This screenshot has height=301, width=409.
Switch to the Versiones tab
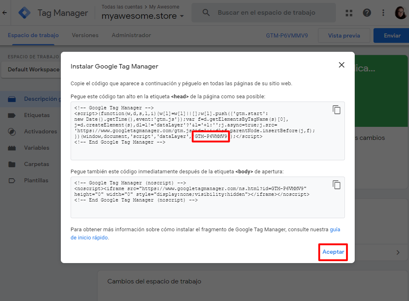(x=85, y=35)
